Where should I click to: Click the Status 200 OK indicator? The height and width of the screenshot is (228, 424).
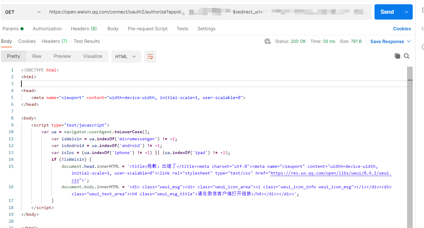[x=291, y=41]
